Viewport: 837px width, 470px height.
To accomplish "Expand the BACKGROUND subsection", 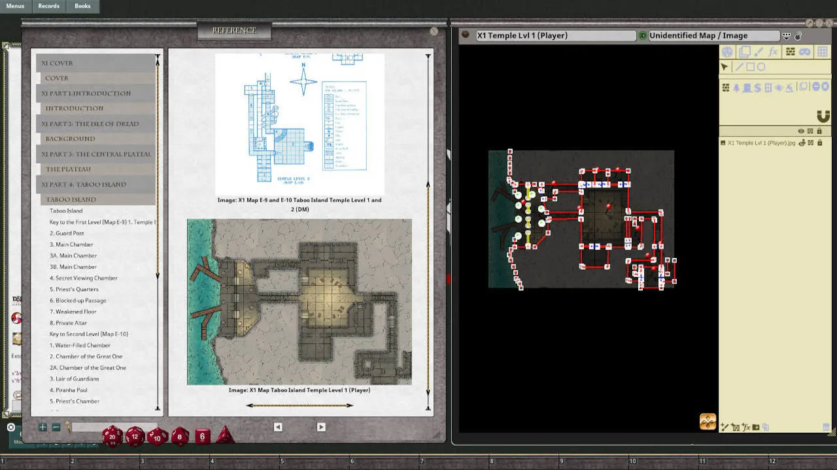I will tap(97, 138).
